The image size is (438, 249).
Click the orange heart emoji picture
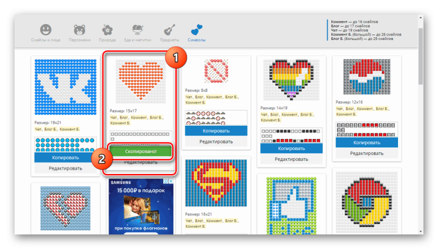141,81
